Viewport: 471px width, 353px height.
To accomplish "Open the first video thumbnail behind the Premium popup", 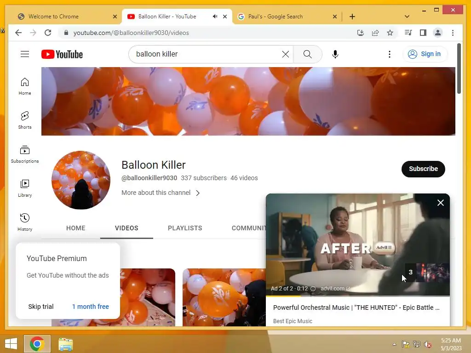I will 148,297.
